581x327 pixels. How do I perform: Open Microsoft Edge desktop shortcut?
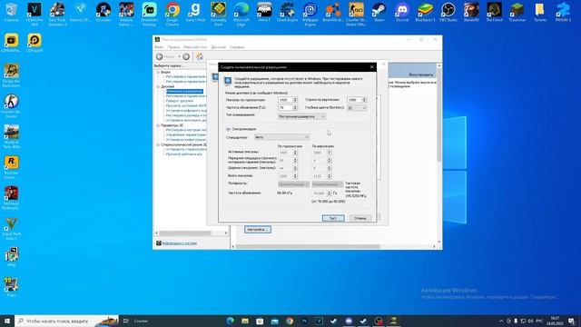[241, 15]
